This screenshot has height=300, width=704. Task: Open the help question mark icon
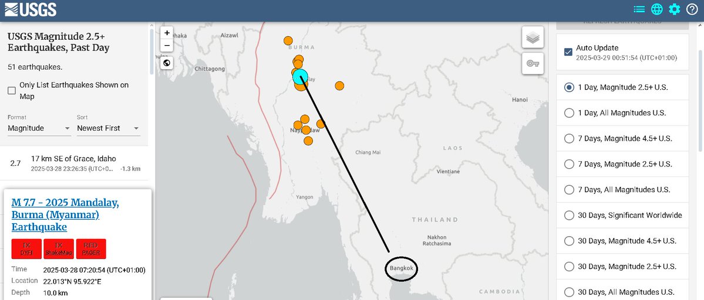point(692,9)
